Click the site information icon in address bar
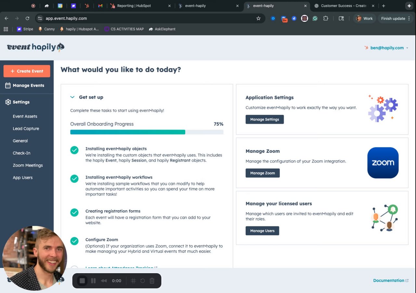 [x=40, y=19]
